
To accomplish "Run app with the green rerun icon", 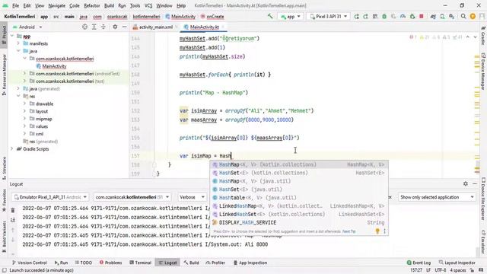I will tap(357, 17).
